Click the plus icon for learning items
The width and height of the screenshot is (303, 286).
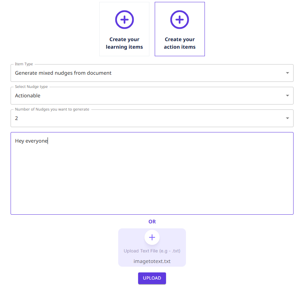tap(124, 19)
